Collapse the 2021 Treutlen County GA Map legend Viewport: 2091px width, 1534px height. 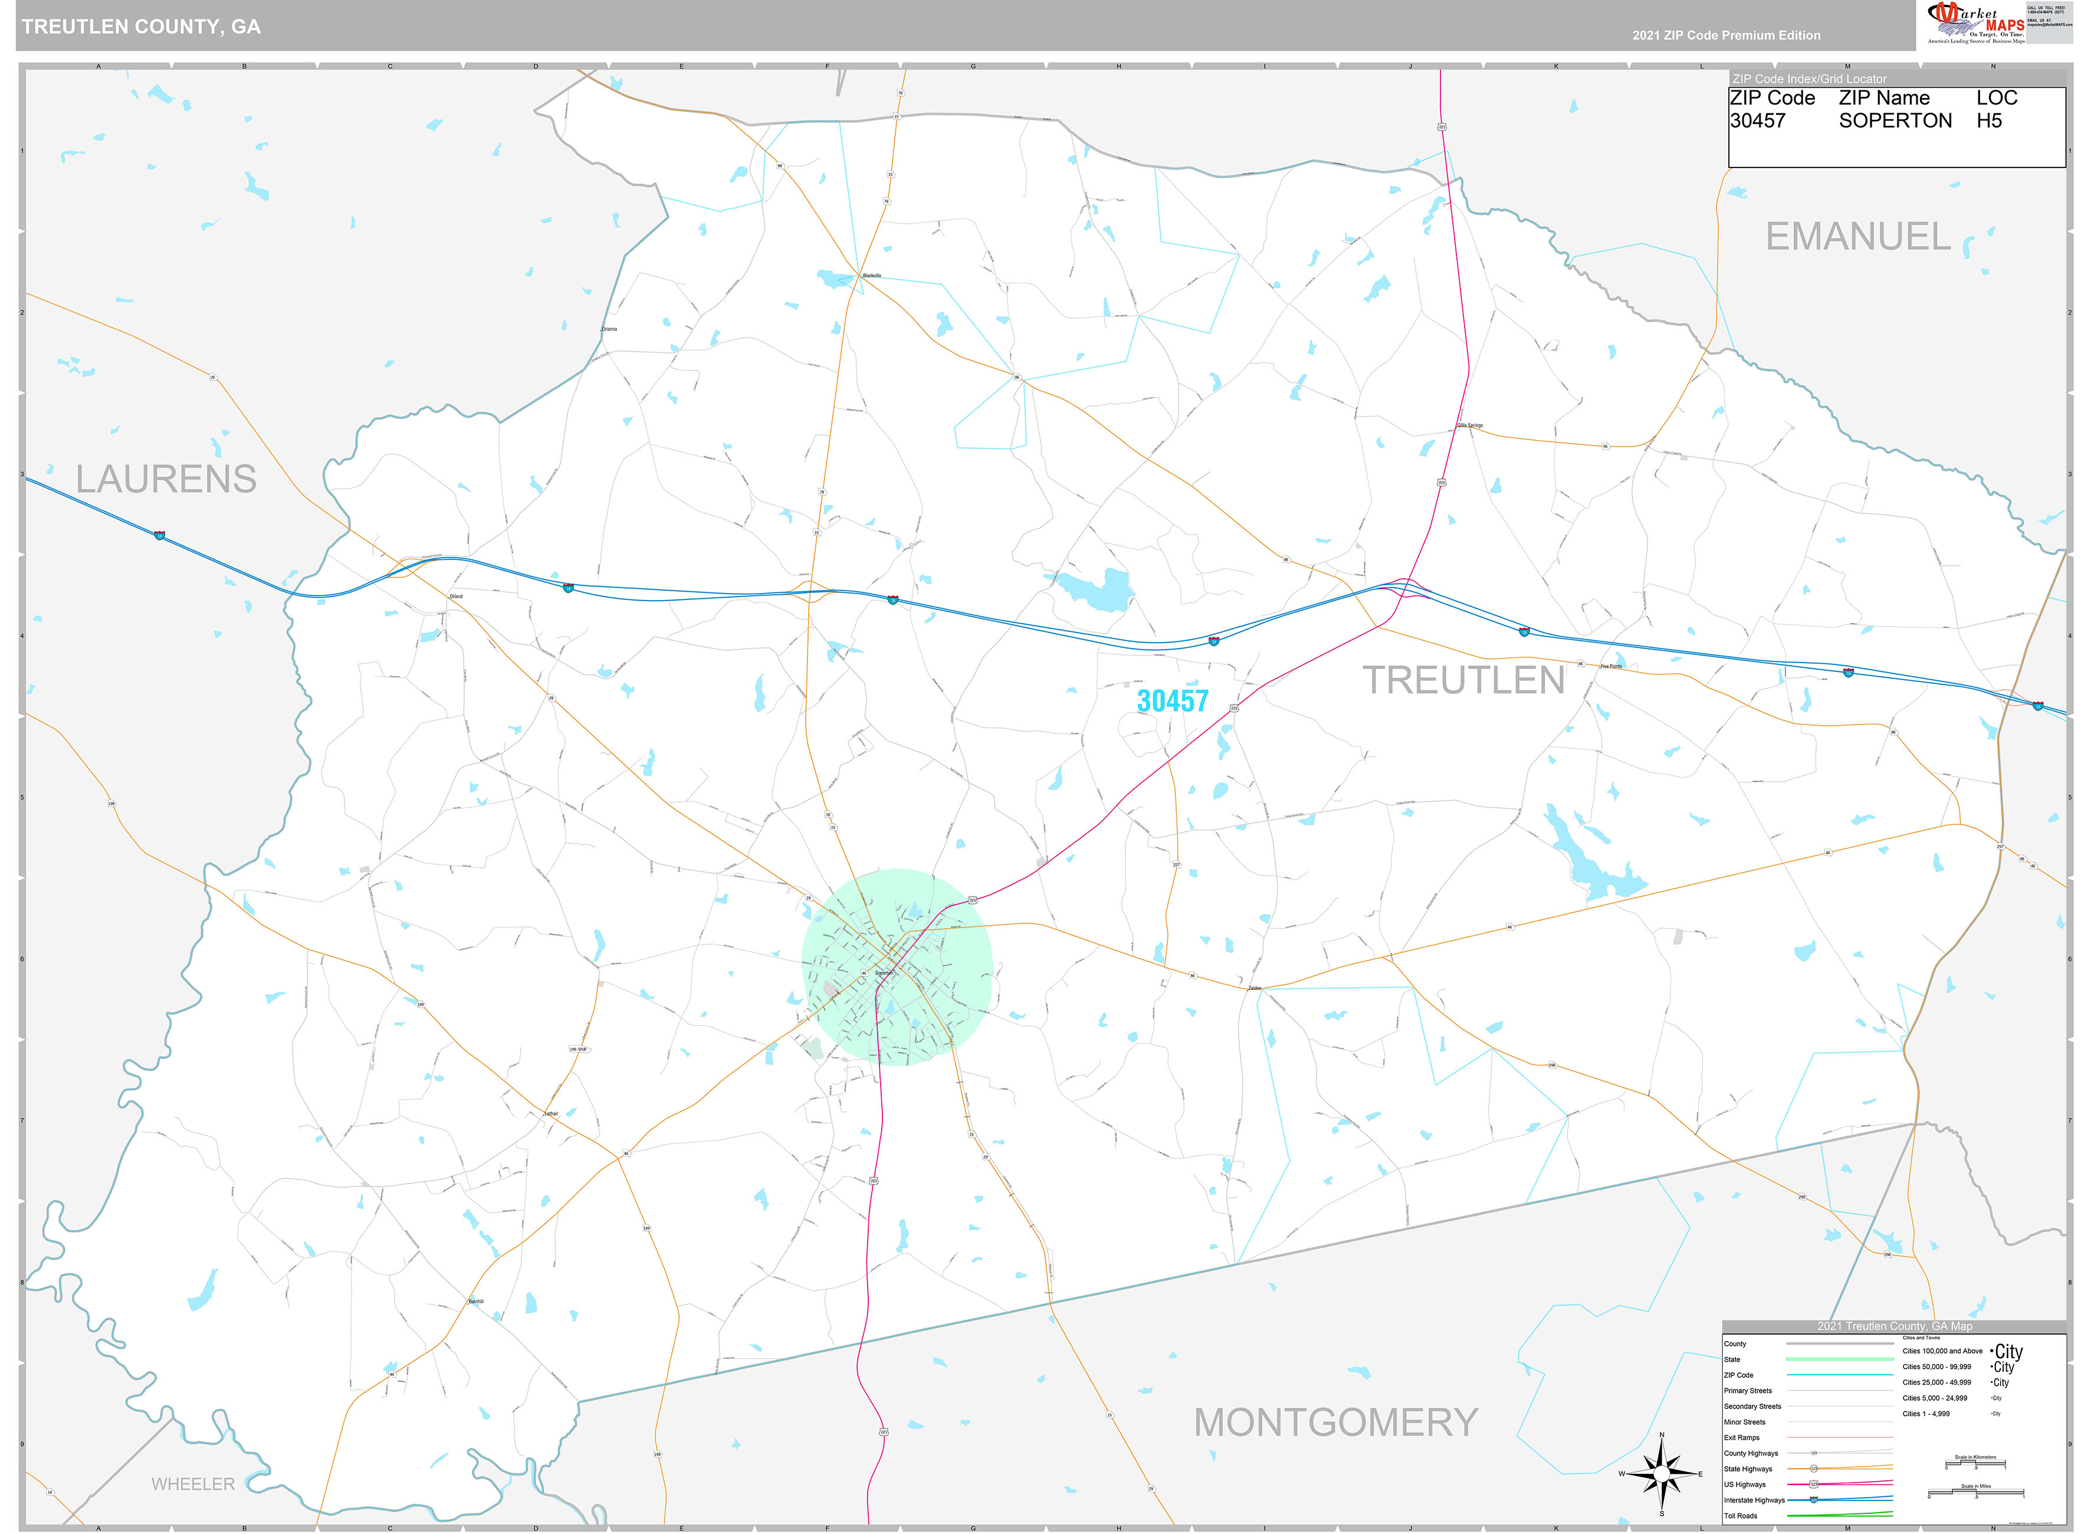[x=1895, y=1326]
